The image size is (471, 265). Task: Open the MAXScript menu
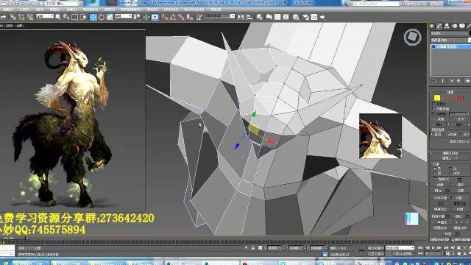(x=194, y=10)
